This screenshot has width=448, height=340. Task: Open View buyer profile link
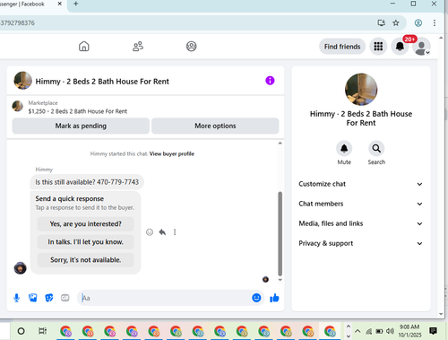click(x=172, y=154)
